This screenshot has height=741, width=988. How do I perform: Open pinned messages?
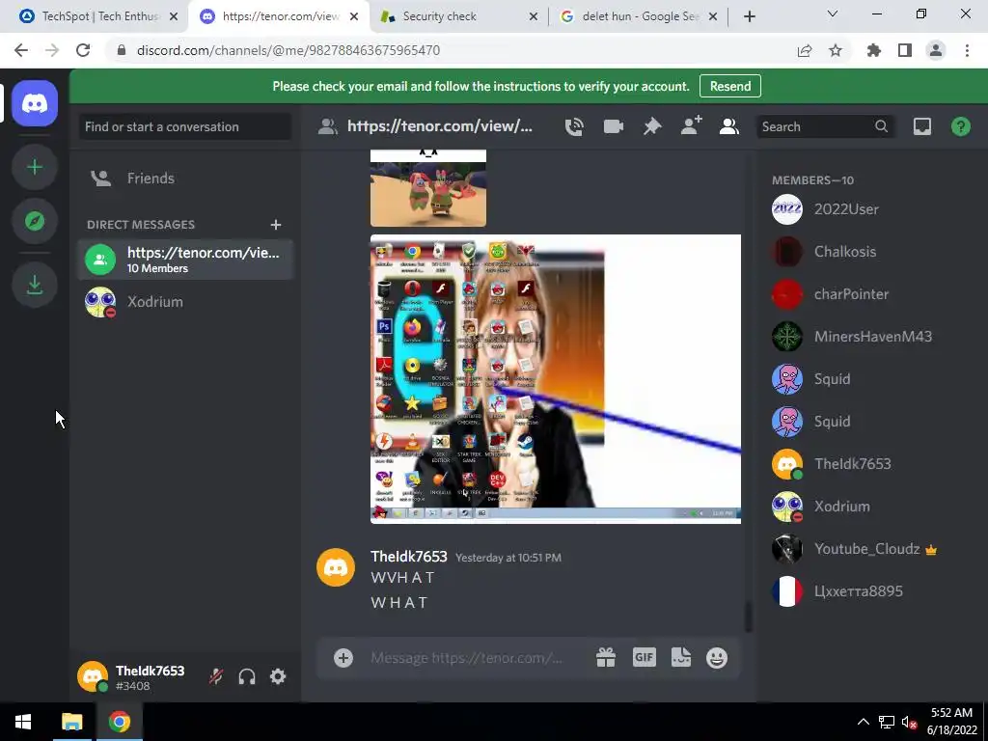click(x=652, y=126)
